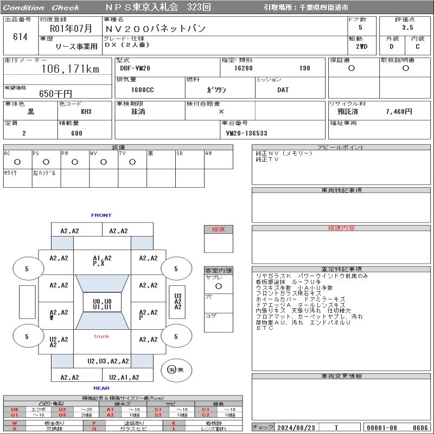Click rear panel 'U2,U3,A2,A2'
This screenshot has width=434, height=434.
[x=108, y=361]
